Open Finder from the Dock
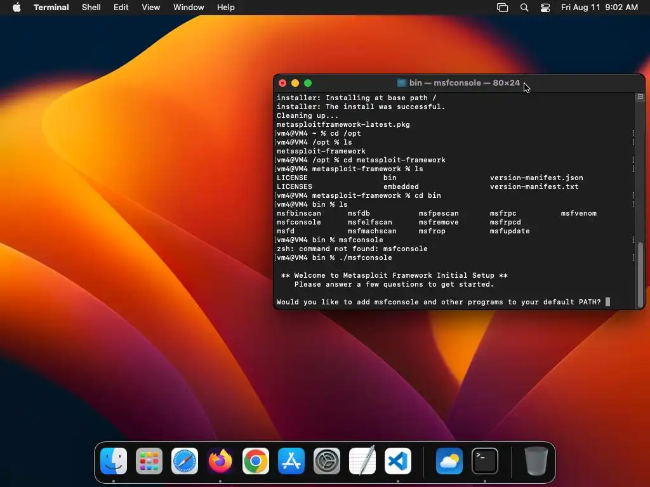 (x=114, y=461)
